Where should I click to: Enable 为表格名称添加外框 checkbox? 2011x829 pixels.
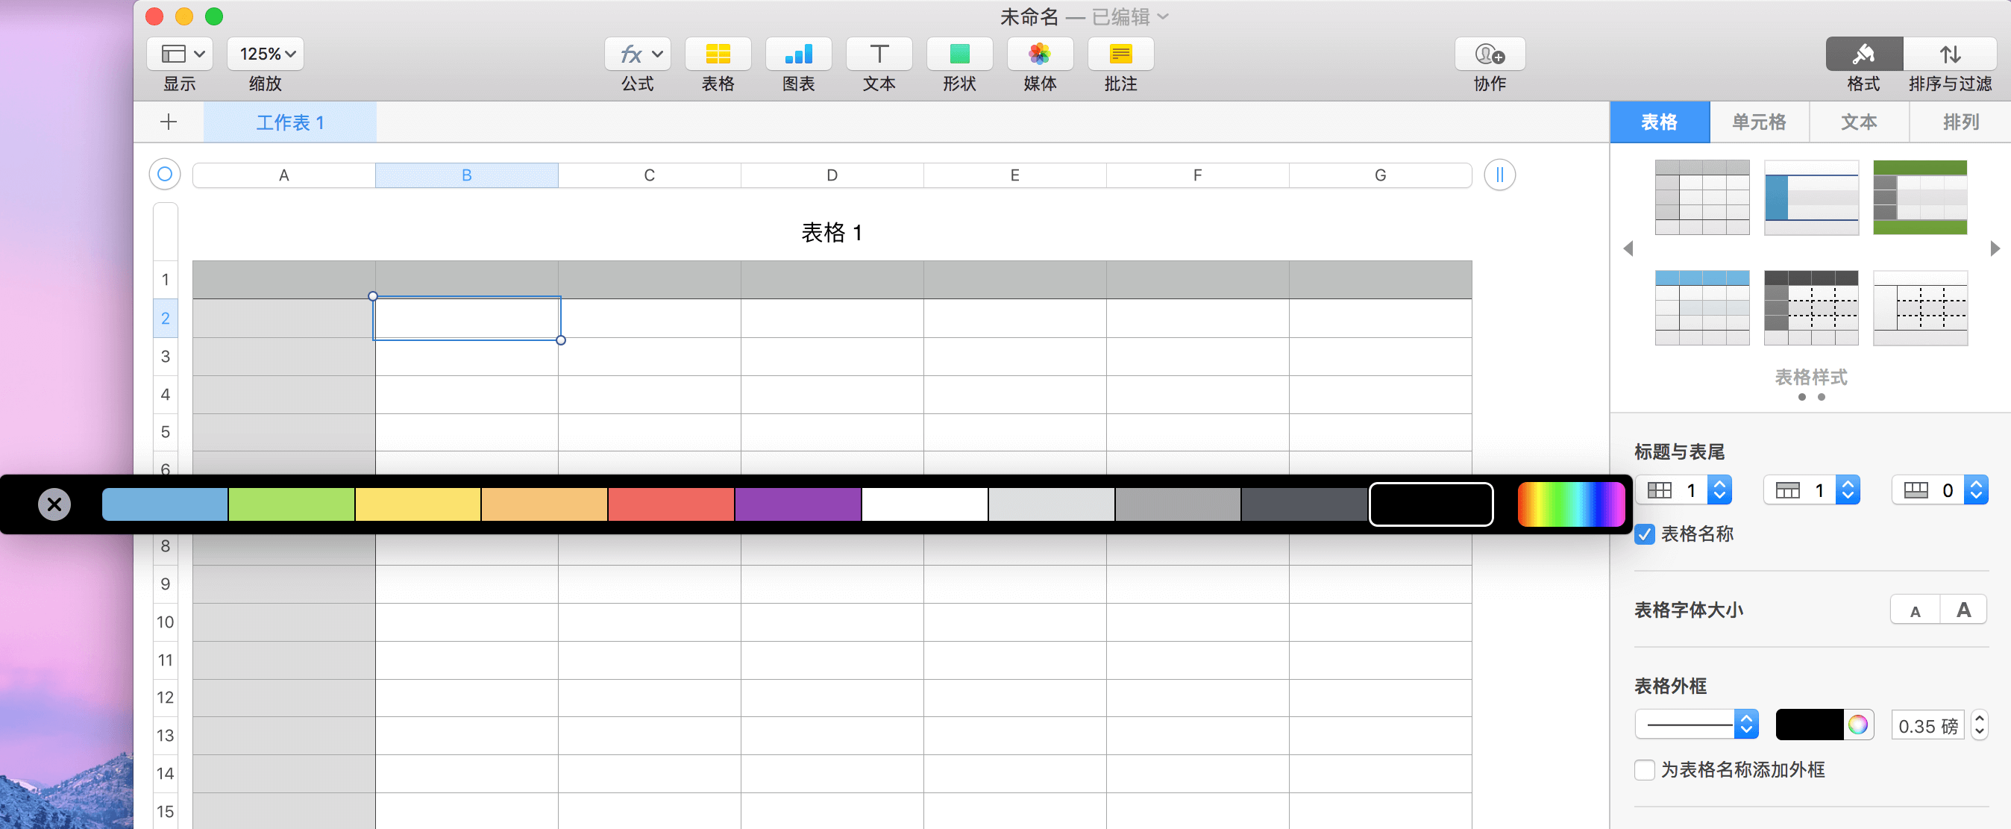click(x=1644, y=769)
